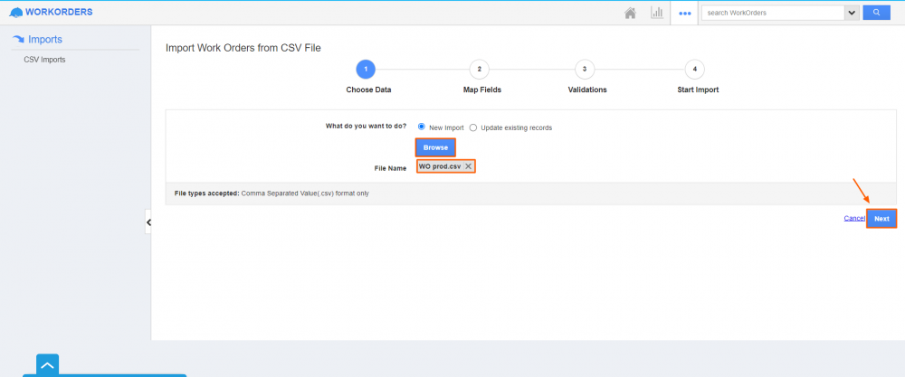Open the three-dots more options menu
This screenshot has height=377, width=905.
click(x=685, y=14)
